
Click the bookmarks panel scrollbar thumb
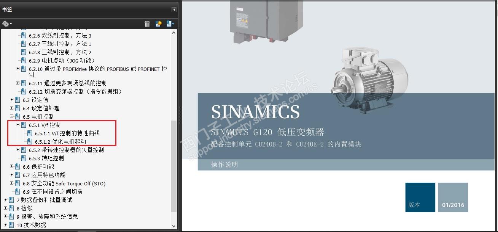coord(174,167)
